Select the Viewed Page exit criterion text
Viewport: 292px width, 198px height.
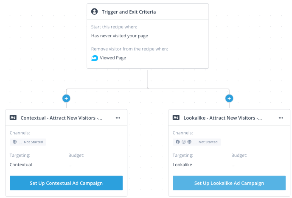point(113,58)
